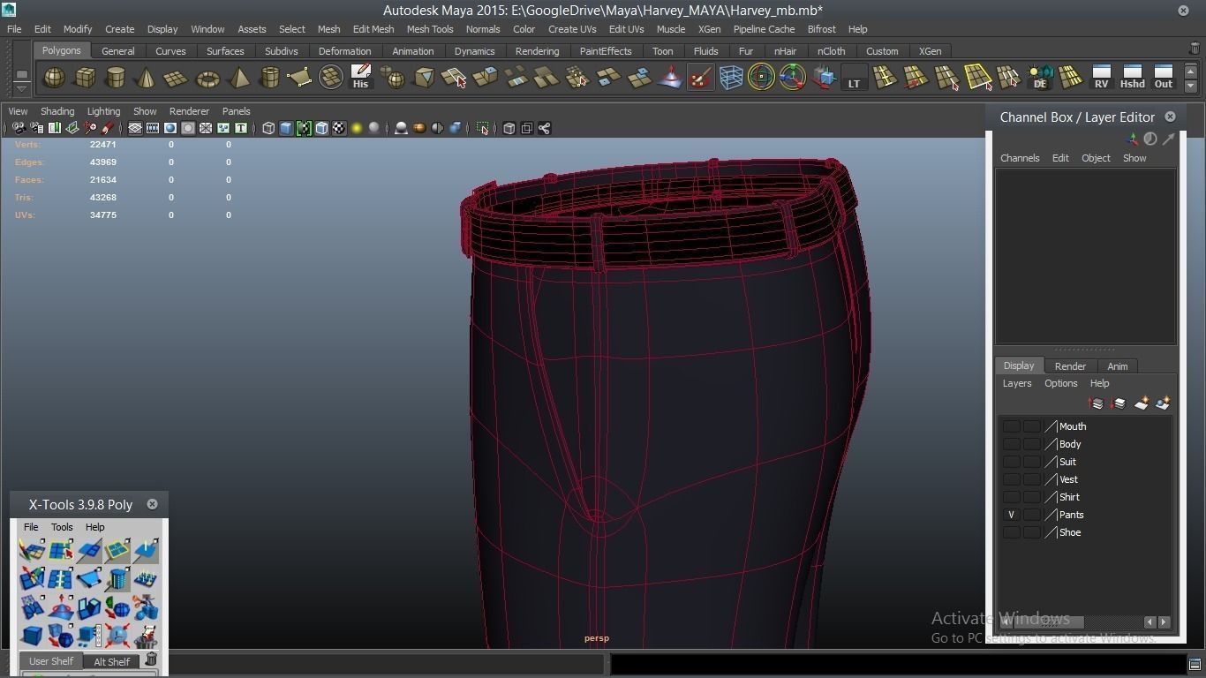Toggle visibility of the Shoe layer

[1012, 532]
